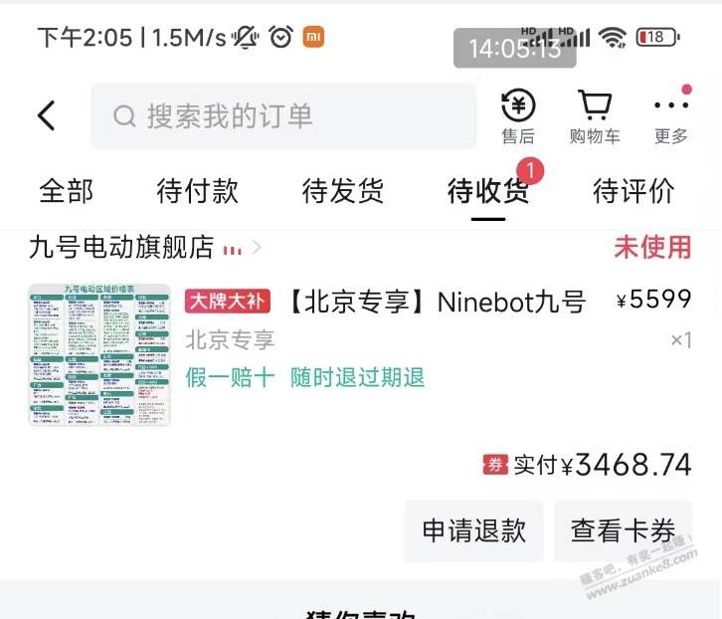Click the 查看卡券 button

click(x=623, y=530)
